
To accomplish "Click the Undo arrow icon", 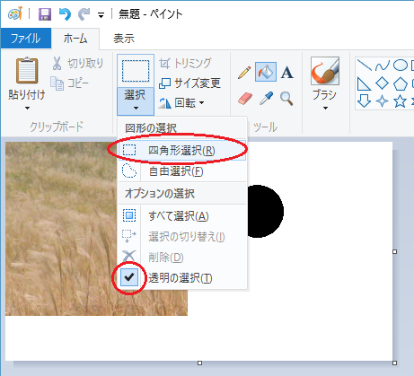I will pos(65,14).
